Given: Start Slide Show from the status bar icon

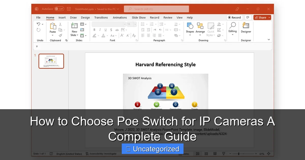Looking at the screenshot, I should (223, 154).
